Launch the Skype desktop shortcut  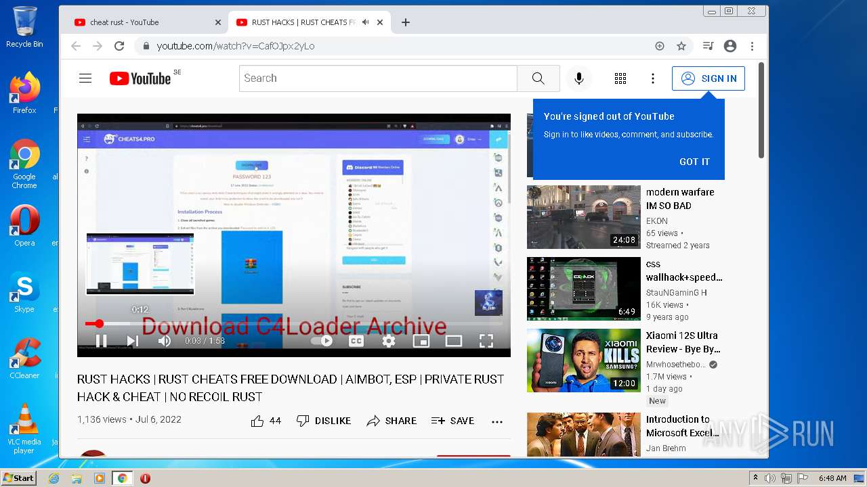coord(24,292)
